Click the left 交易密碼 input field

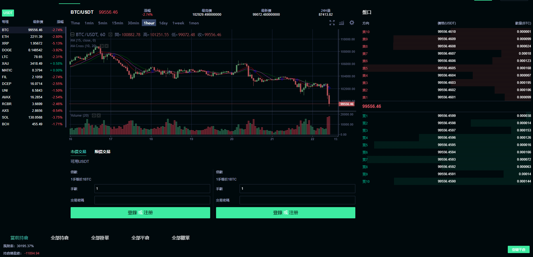tap(152, 200)
